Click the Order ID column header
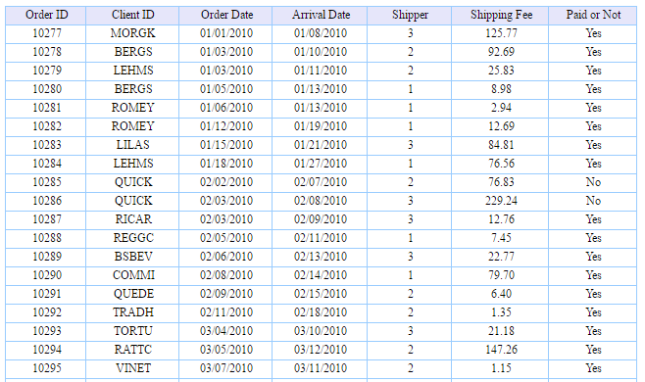645x382 pixels. [46, 15]
